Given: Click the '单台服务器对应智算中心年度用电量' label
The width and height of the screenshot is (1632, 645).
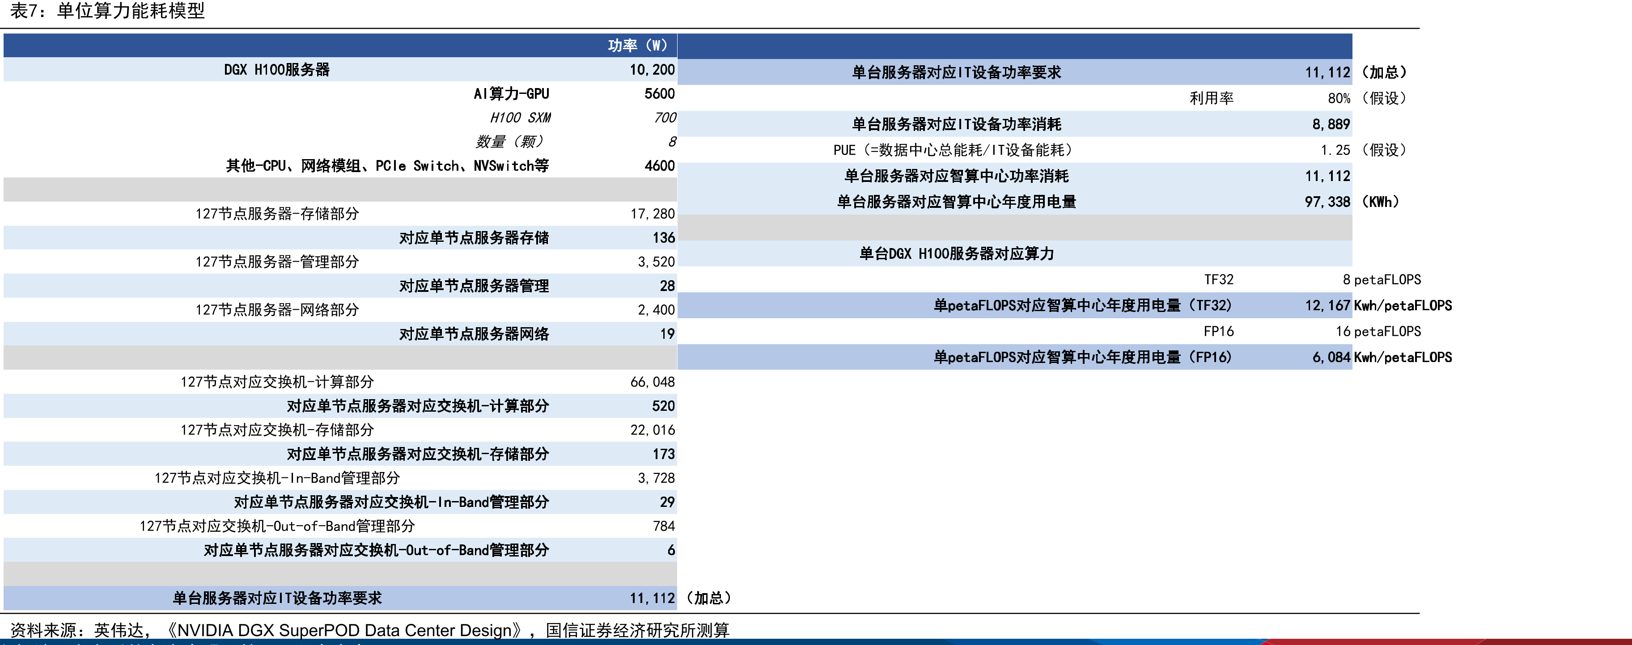Looking at the screenshot, I should pyautogui.click(x=957, y=202).
